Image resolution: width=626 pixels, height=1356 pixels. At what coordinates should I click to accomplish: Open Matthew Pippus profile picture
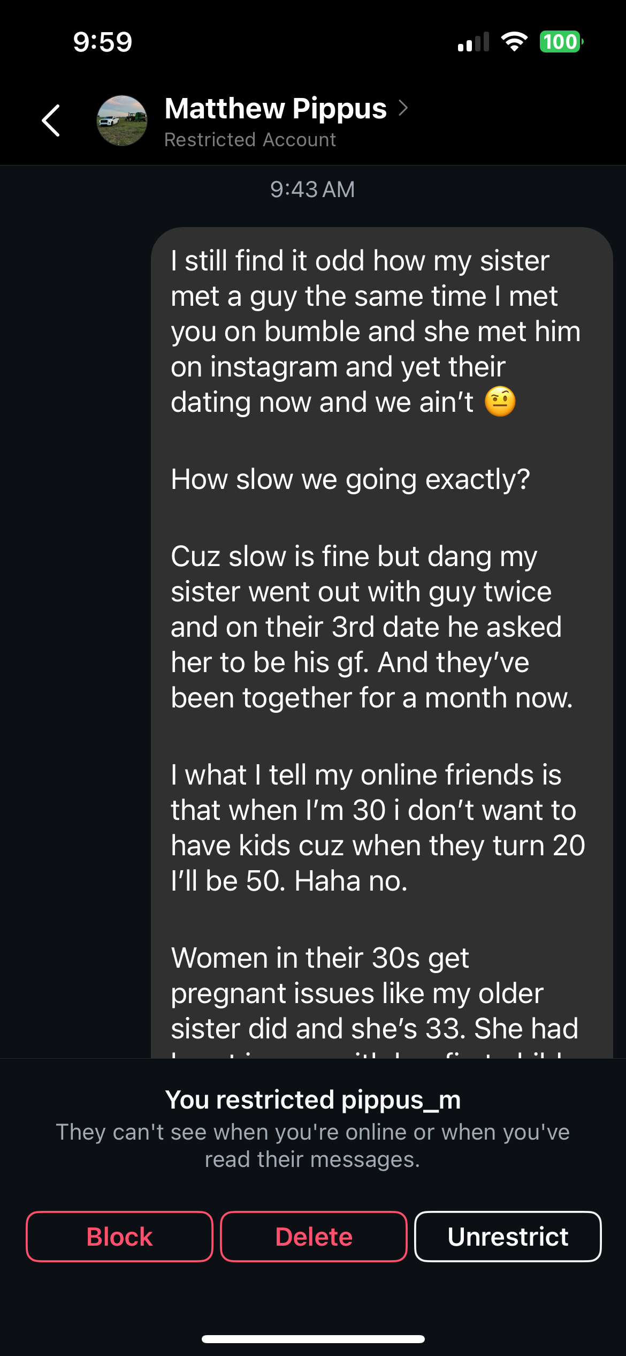pyautogui.click(x=122, y=120)
